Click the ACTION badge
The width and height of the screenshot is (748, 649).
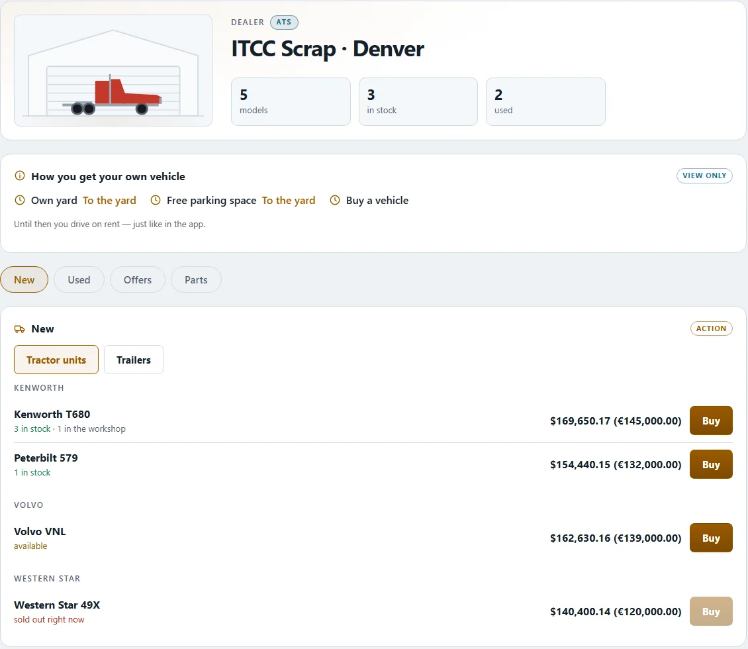tap(711, 328)
